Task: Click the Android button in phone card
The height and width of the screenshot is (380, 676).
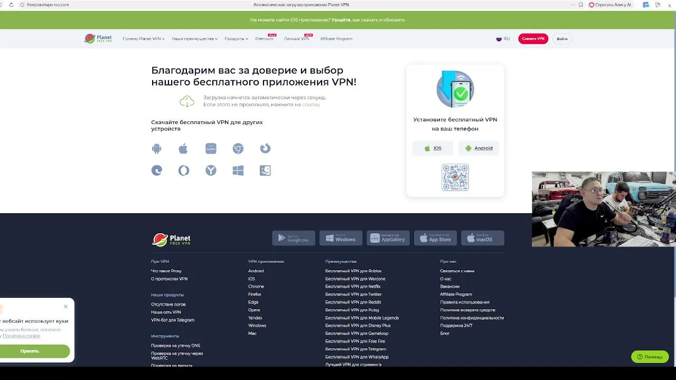Action: click(479, 148)
